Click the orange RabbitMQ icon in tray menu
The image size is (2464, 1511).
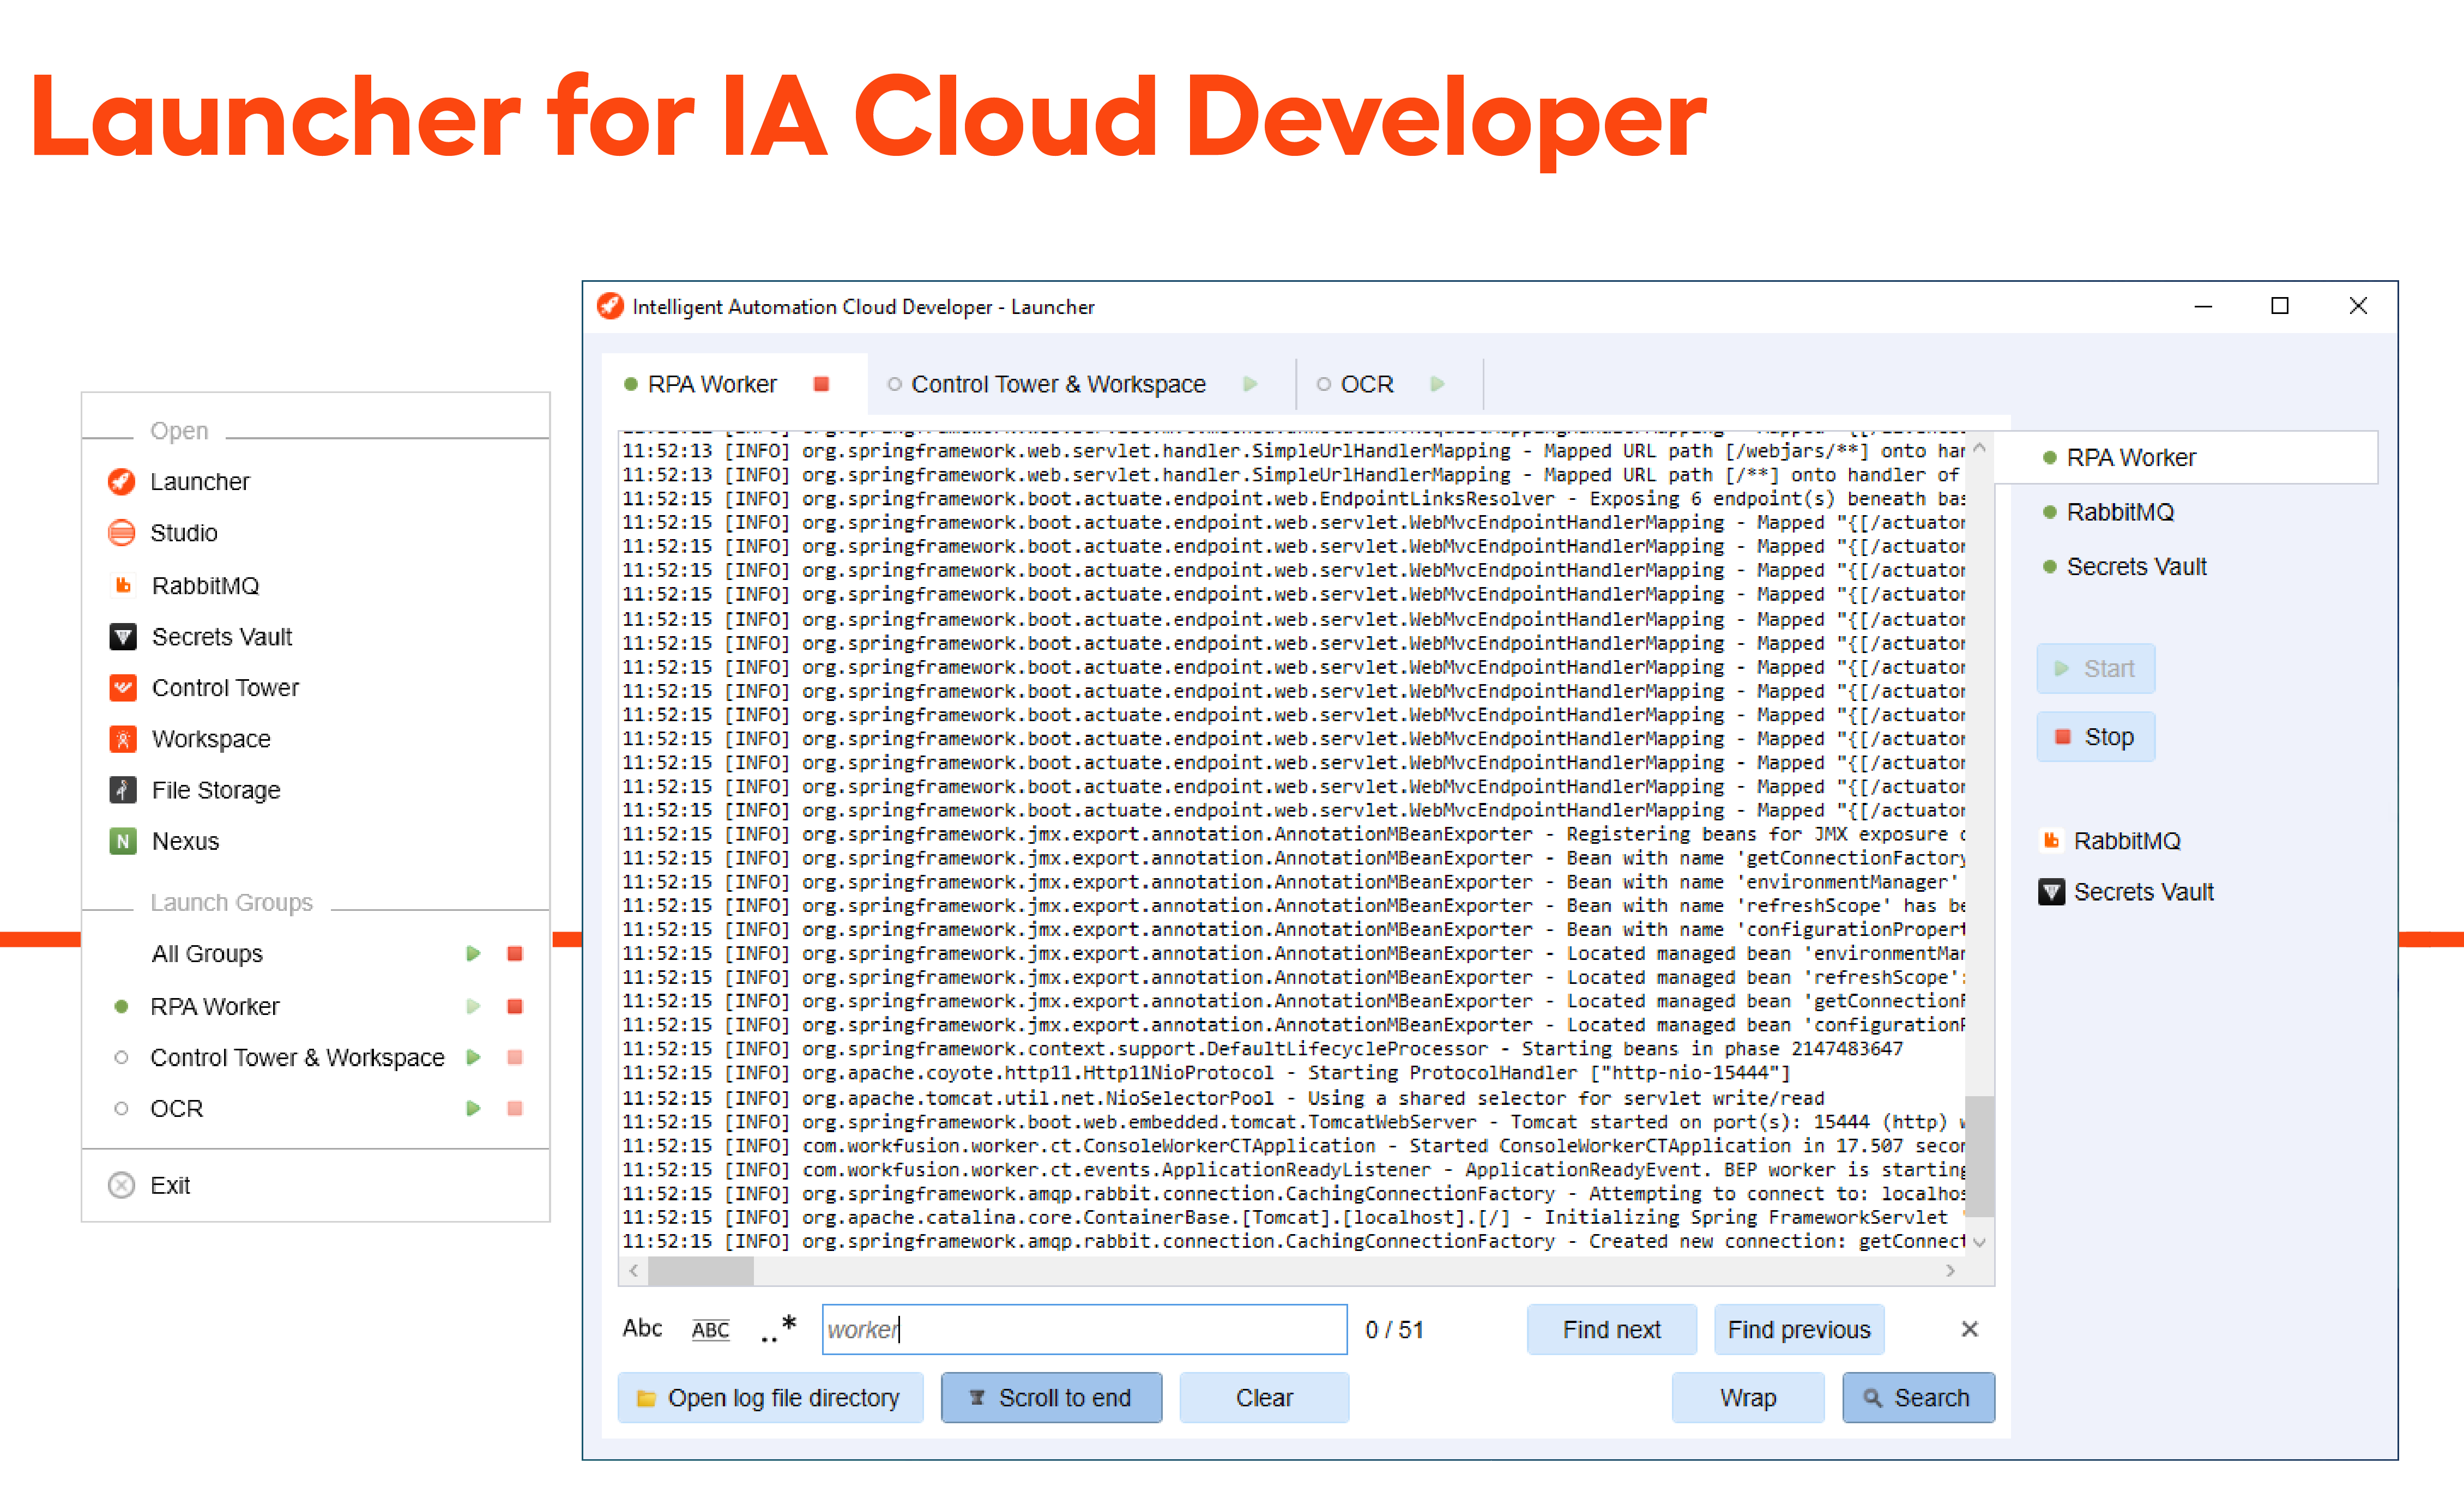[123, 585]
